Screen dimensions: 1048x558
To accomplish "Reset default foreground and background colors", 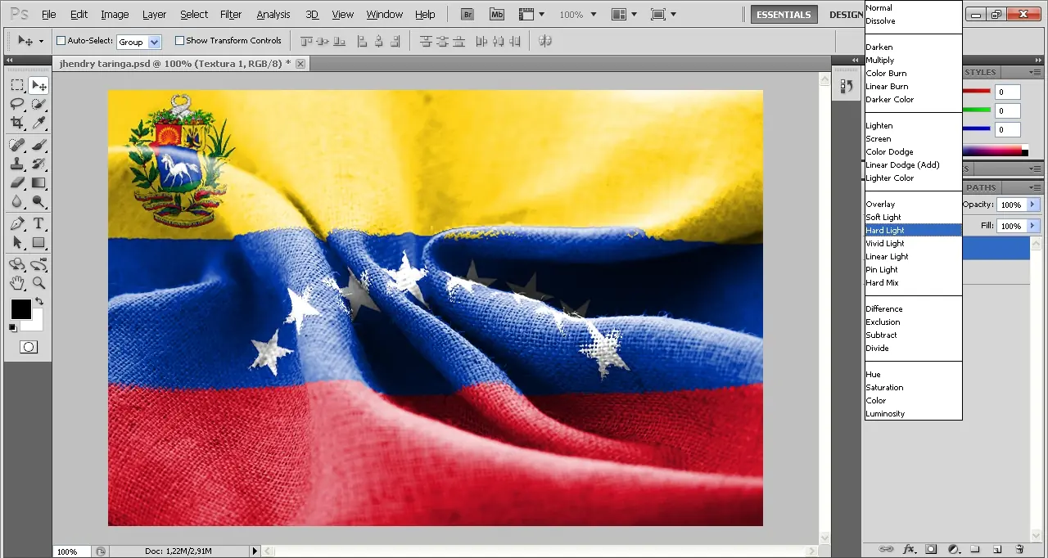I will coord(12,327).
